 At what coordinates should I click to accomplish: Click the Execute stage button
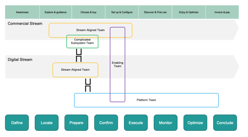136,123
